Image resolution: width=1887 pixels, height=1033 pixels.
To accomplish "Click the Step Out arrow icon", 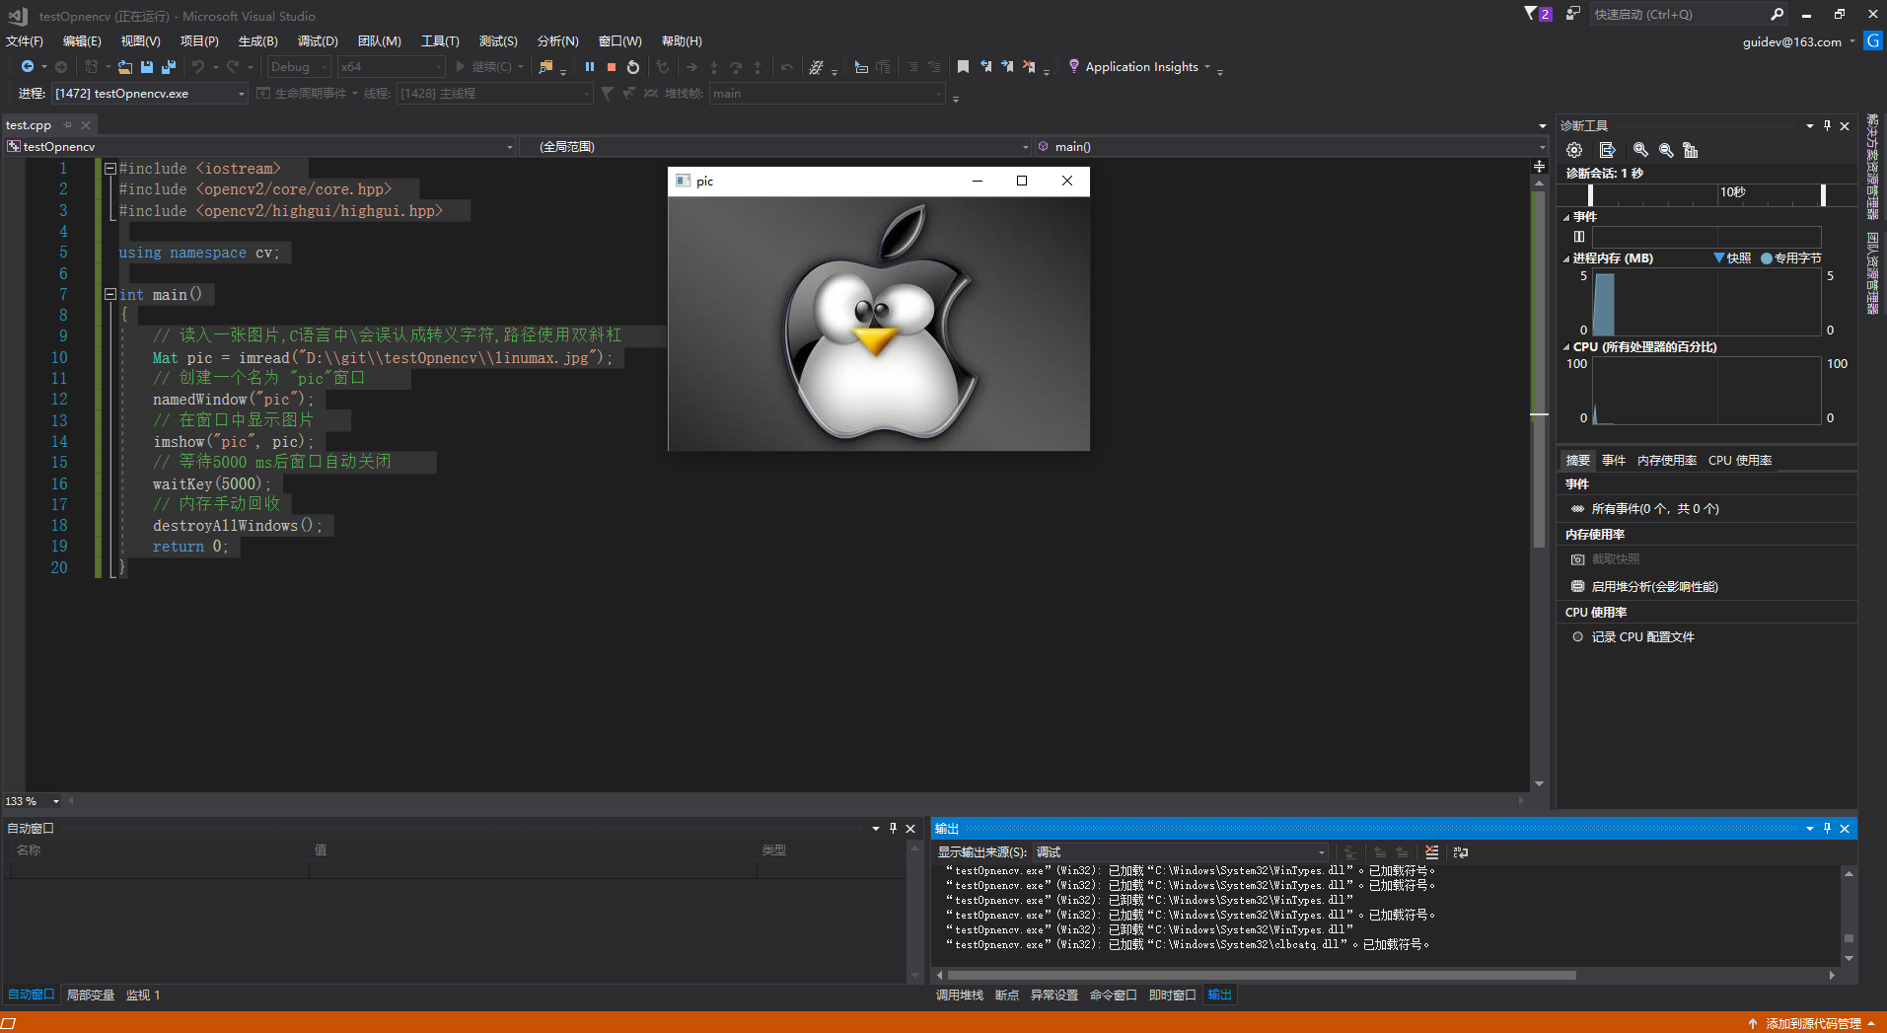I will [758, 67].
